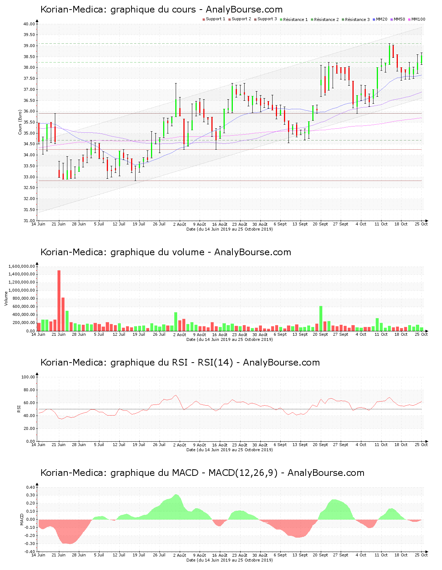The height and width of the screenshot is (570, 442).
Task: Click the tall green volume bar at 20 Sept
Action: (321, 318)
